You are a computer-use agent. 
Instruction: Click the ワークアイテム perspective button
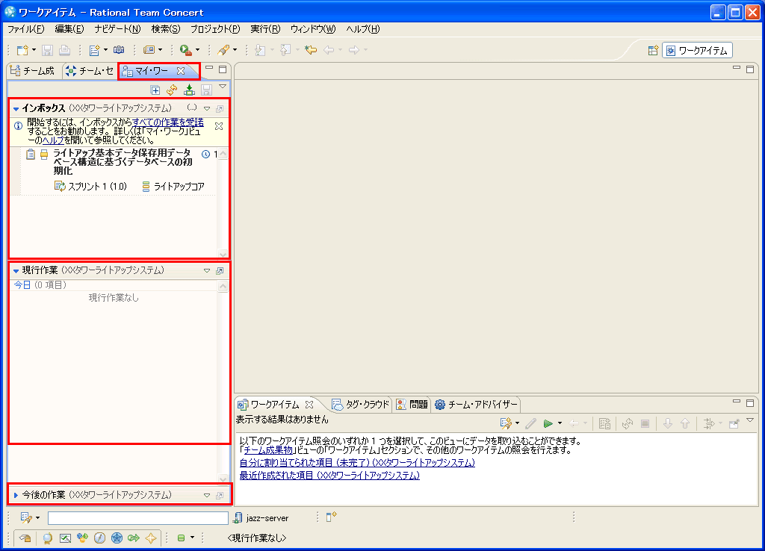[x=697, y=51]
